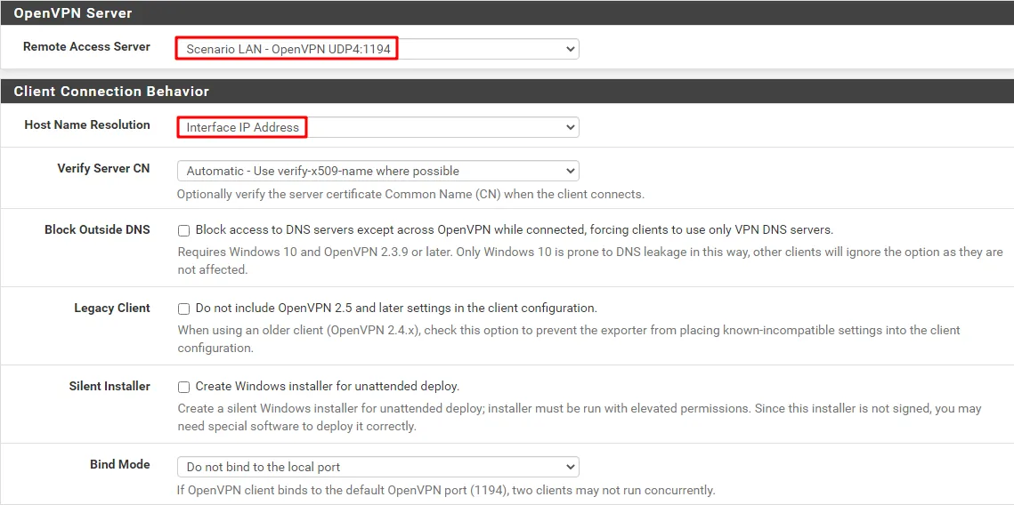Check the Legacy Client option
This screenshot has width=1014, height=505.
point(183,308)
